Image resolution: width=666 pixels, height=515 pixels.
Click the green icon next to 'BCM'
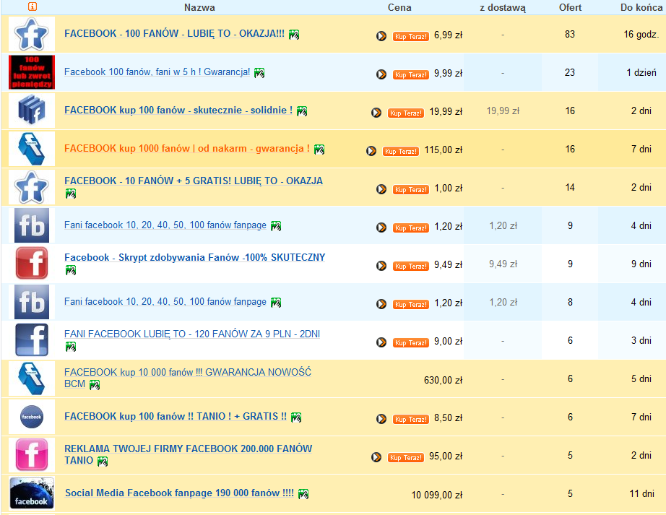click(95, 385)
